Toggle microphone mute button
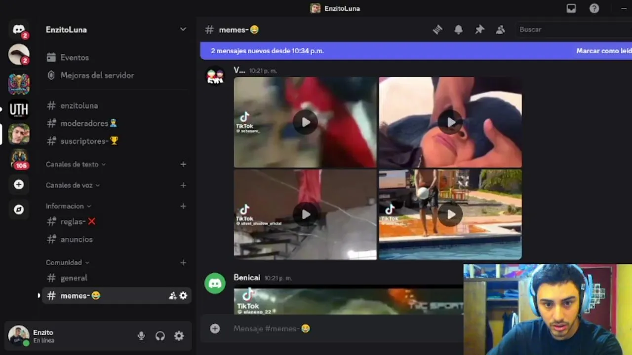 pyautogui.click(x=141, y=336)
